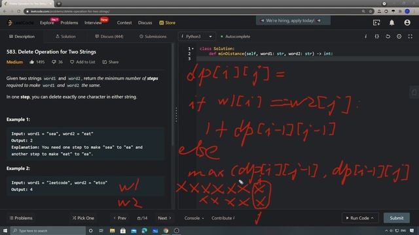Open the playground terminal icon in header

point(376,23)
